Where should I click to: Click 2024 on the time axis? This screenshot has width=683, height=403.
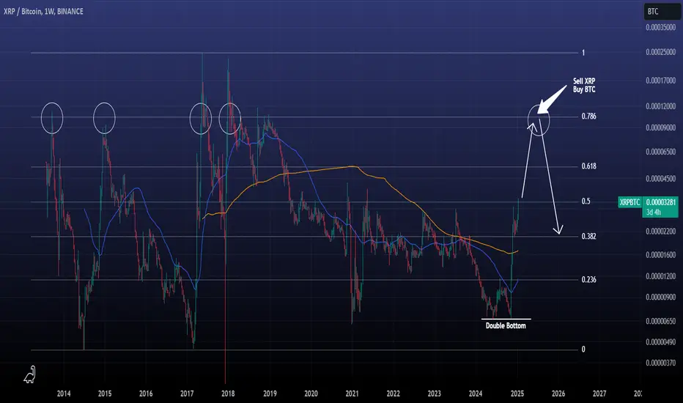pos(476,393)
